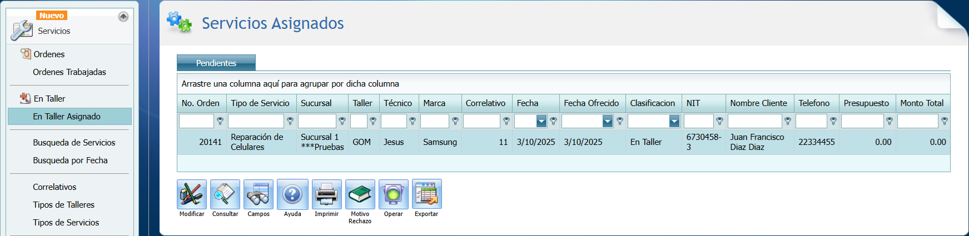Click the Exportar spreadsheet icon
This screenshot has width=969, height=236.
tap(427, 194)
